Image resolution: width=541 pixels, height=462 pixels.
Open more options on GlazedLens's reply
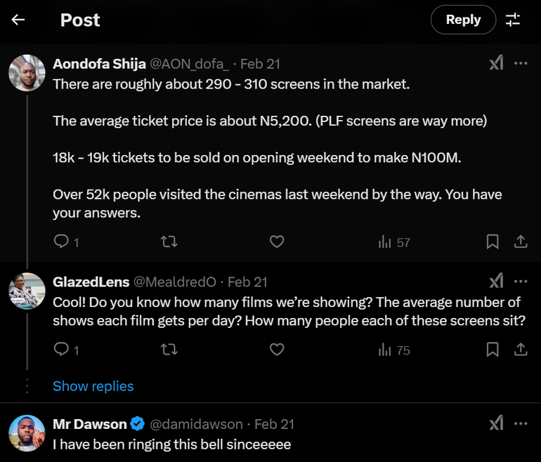(x=521, y=282)
